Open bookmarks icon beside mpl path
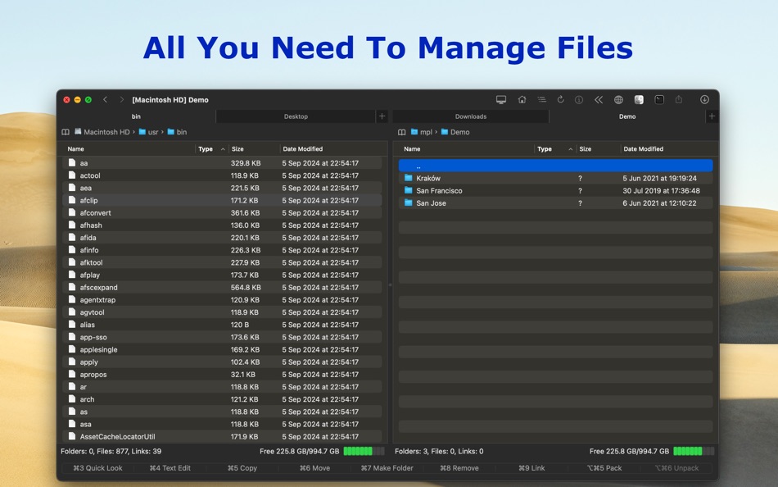The height and width of the screenshot is (487, 778). (x=402, y=132)
